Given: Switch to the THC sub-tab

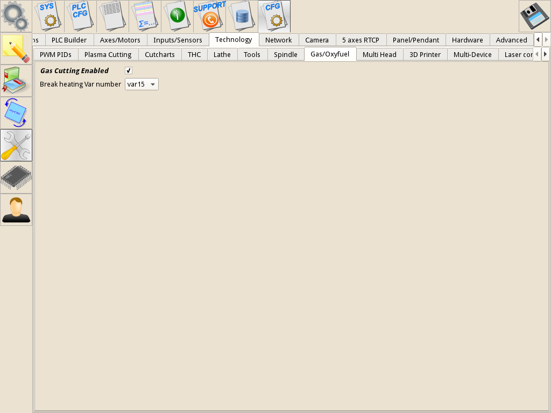Looking at the screenshot, I should click(x=194, y=54).
